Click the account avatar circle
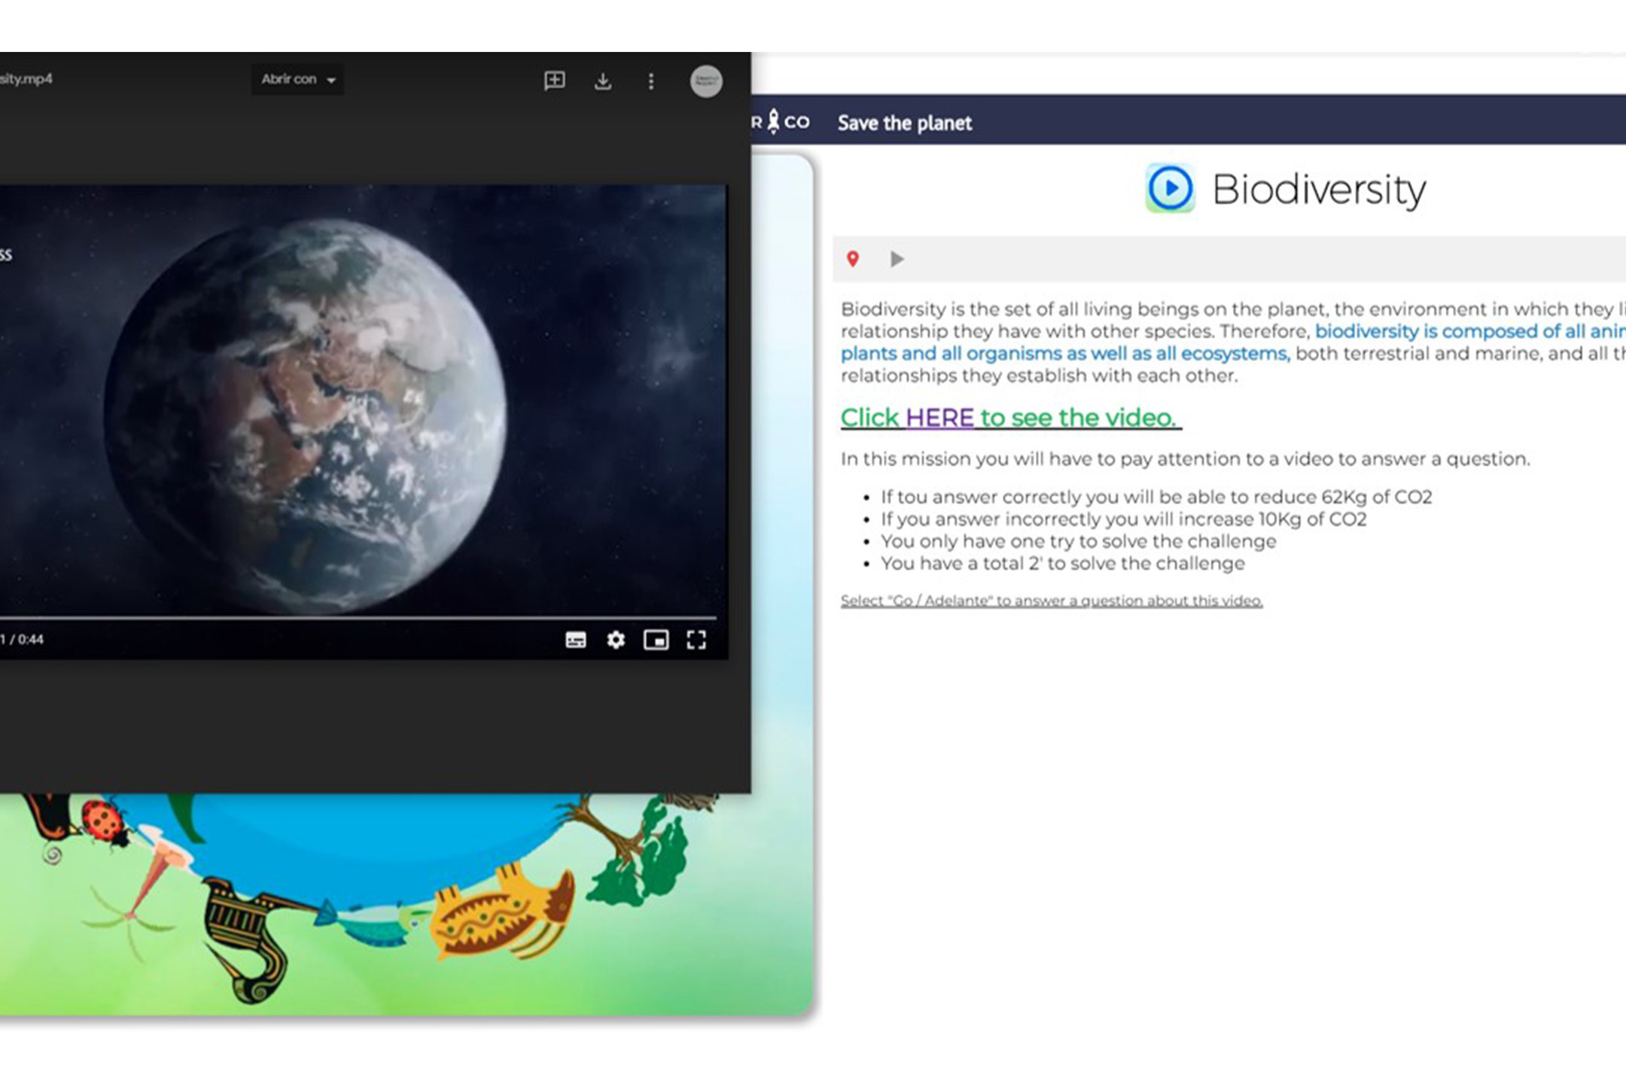The image size is (1626, 1084). [x=706, y=81]
